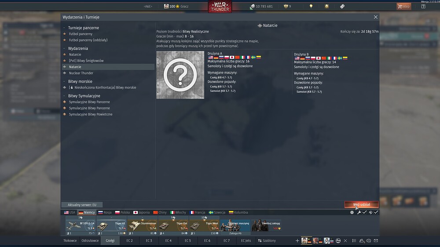440x247 pixels.
Task: Open the lightbulb hints icon
Action: click(311, 6)
